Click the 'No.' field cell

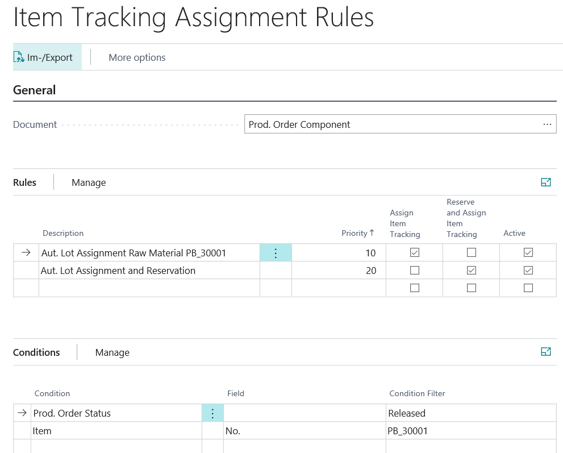305,431
